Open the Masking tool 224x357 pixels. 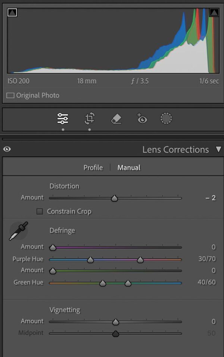click(166, 118)
